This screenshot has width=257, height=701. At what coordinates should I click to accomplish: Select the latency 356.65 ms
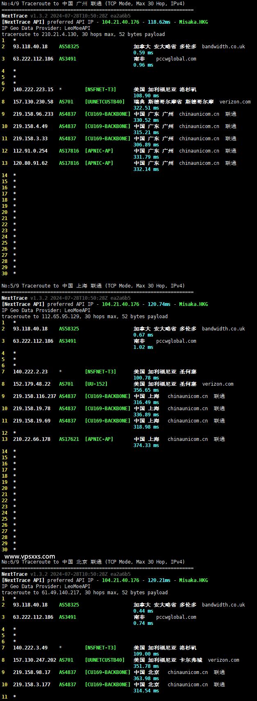pos(146,390)
